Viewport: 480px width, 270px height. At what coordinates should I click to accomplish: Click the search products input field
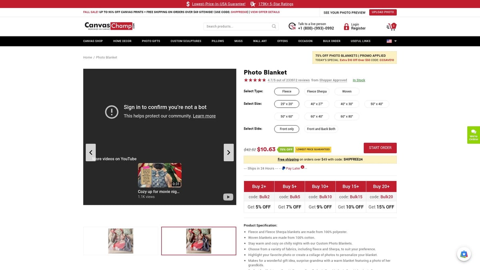237,26
